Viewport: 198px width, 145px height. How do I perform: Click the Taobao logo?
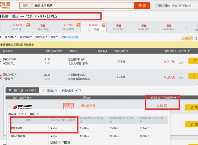point(5,5)
